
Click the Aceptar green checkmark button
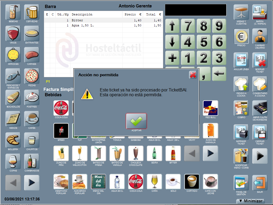coord(136,121)
